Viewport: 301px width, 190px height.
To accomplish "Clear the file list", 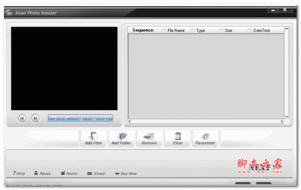I will point(178,138).
